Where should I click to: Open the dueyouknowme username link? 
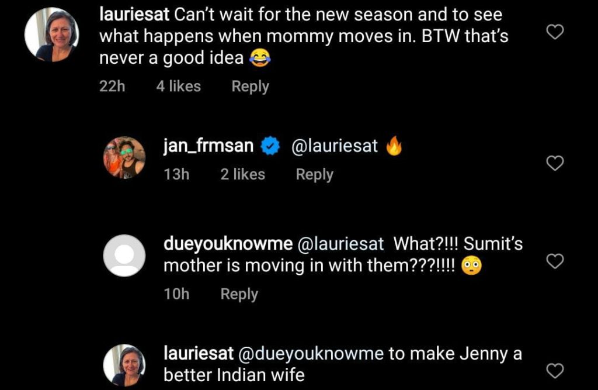tap(228, 244)
